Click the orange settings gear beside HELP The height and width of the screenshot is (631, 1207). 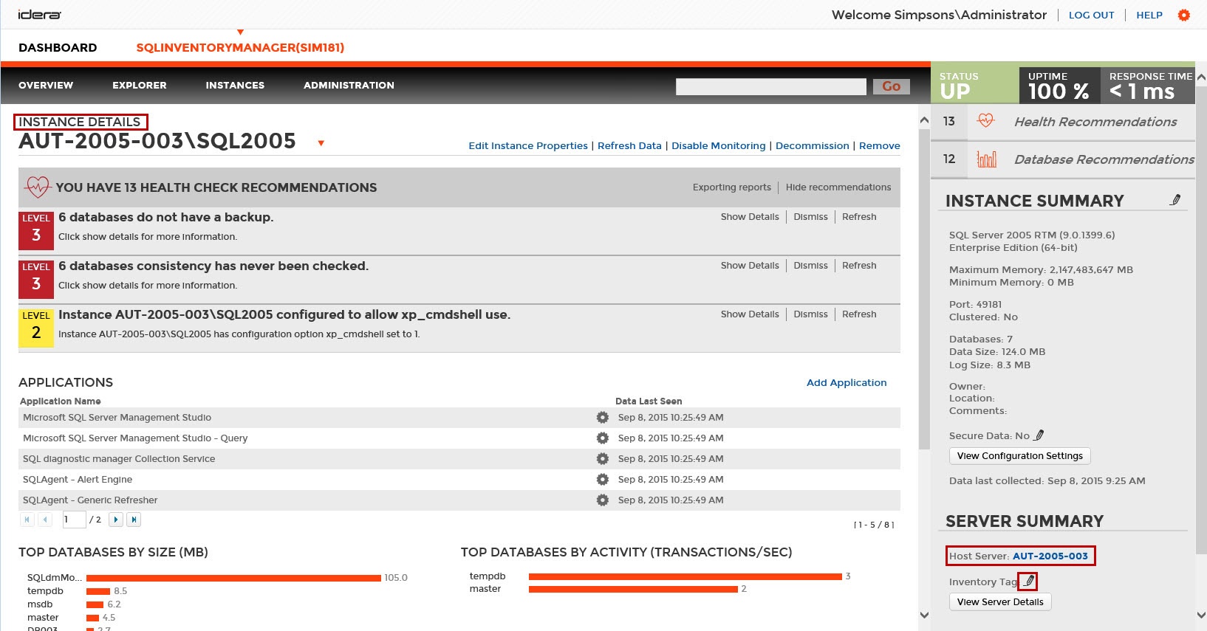click(x=1183, y=15)
